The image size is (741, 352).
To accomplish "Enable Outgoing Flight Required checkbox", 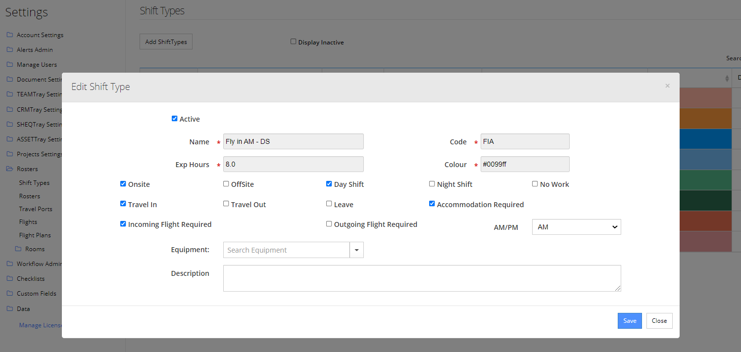I will (x=329, y=224).
